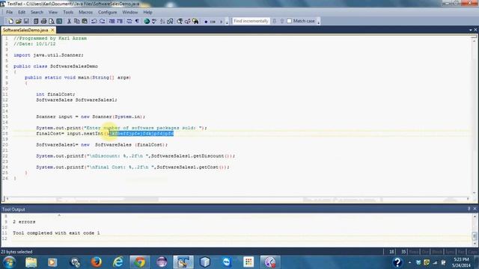Open the Macros menu

pos(85,12)
